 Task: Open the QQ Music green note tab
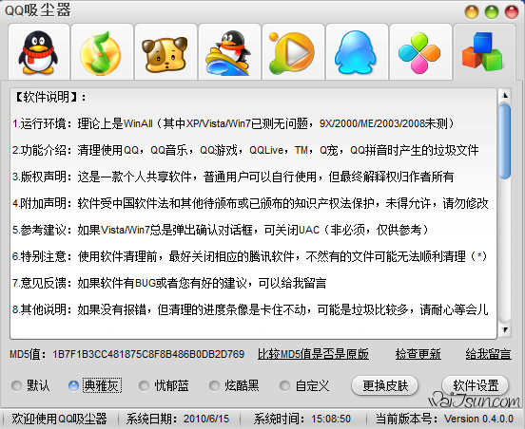[102, 52]
